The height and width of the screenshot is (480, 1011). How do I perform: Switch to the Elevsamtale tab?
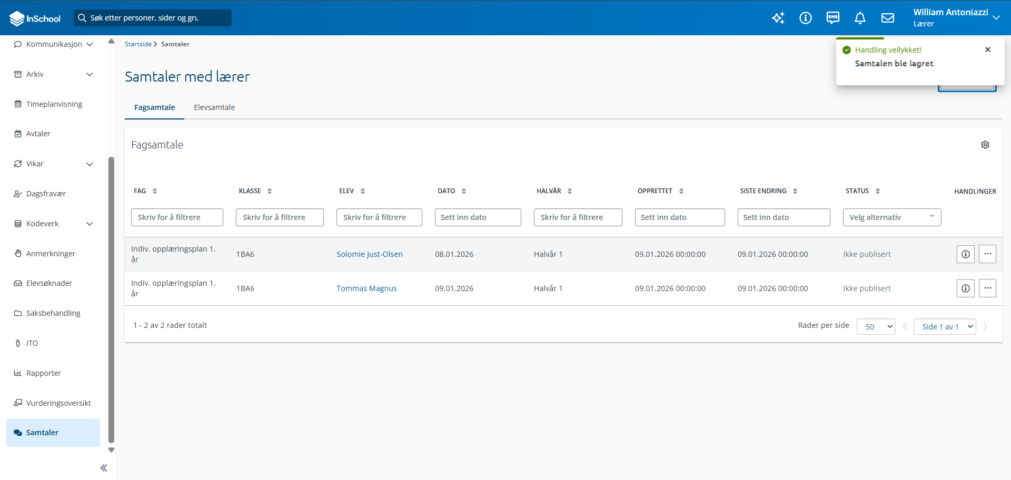[214, 107]
